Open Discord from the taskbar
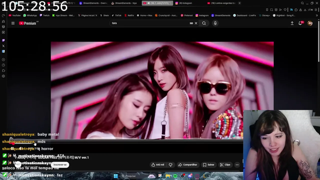This screenshot has height=180, width=320. point(190,176)
